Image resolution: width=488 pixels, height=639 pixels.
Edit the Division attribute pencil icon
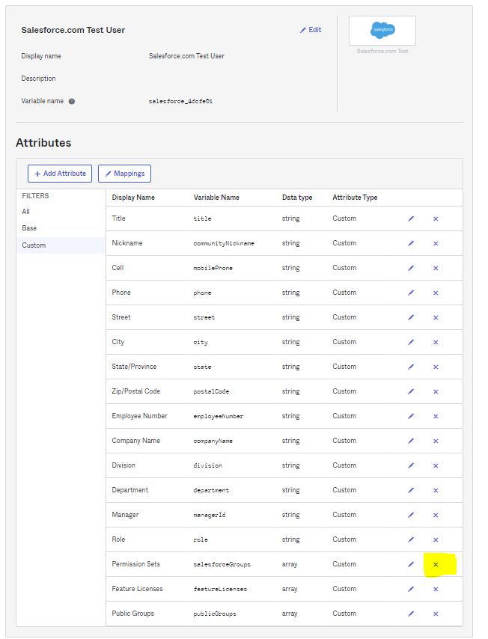411,465
